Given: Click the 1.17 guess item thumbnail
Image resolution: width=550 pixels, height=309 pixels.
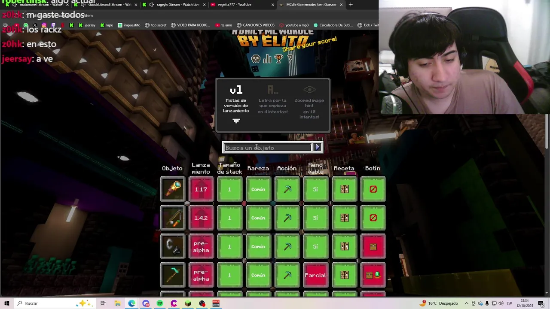Looking at the screenshot, I should (x=172, y=189).
